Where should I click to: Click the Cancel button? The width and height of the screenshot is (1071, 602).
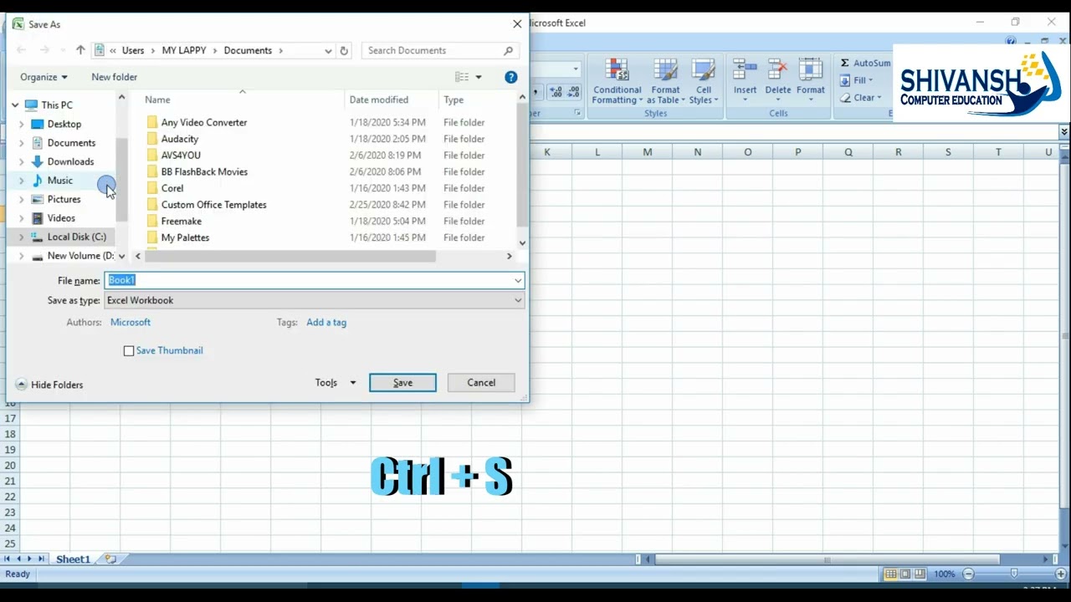[481, 383]
